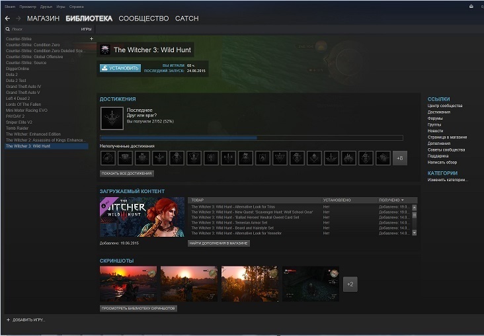The width and height of the screenshot is (484, 336).
Task: Open the Новости link
Action: [x=435, y=131]
